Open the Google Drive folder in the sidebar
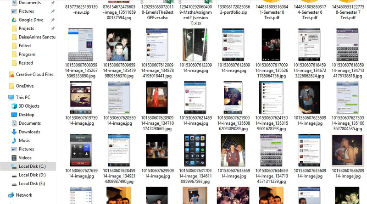 point(31,20)
